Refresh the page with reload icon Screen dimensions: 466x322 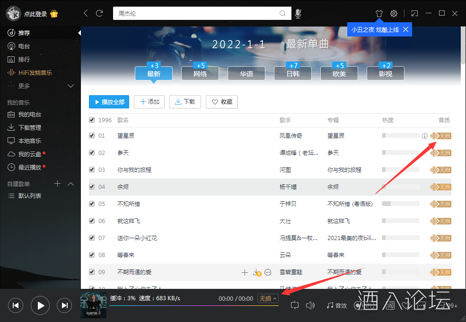tap(99, 13)
